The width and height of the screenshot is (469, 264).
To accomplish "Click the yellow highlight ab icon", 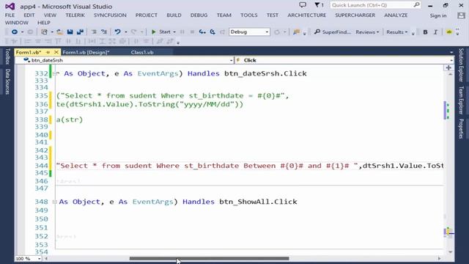I will [x=449, y=32].
